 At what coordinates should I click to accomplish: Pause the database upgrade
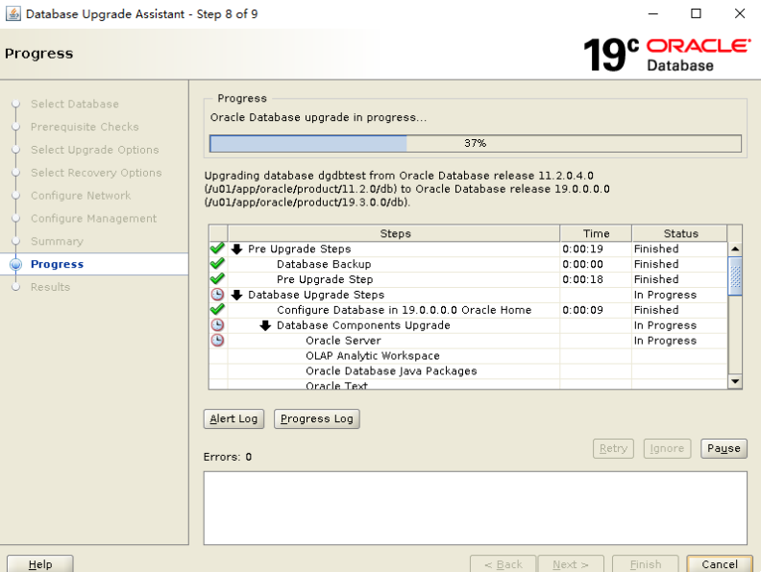pyautogui.click(x=724, y=448)
